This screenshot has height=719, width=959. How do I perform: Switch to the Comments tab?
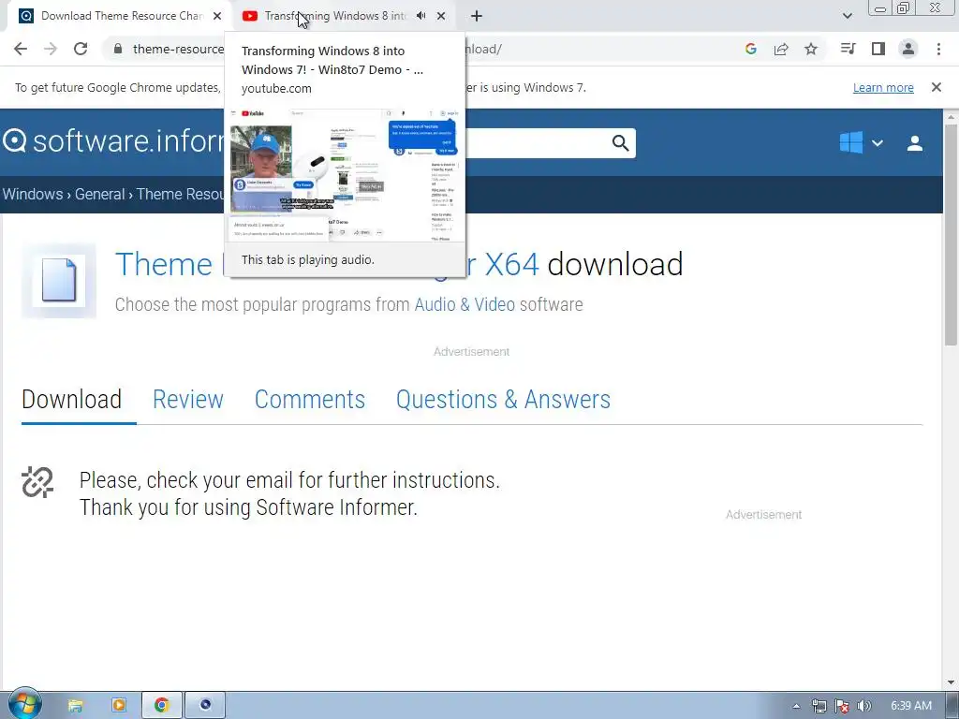tap(309, 399)
